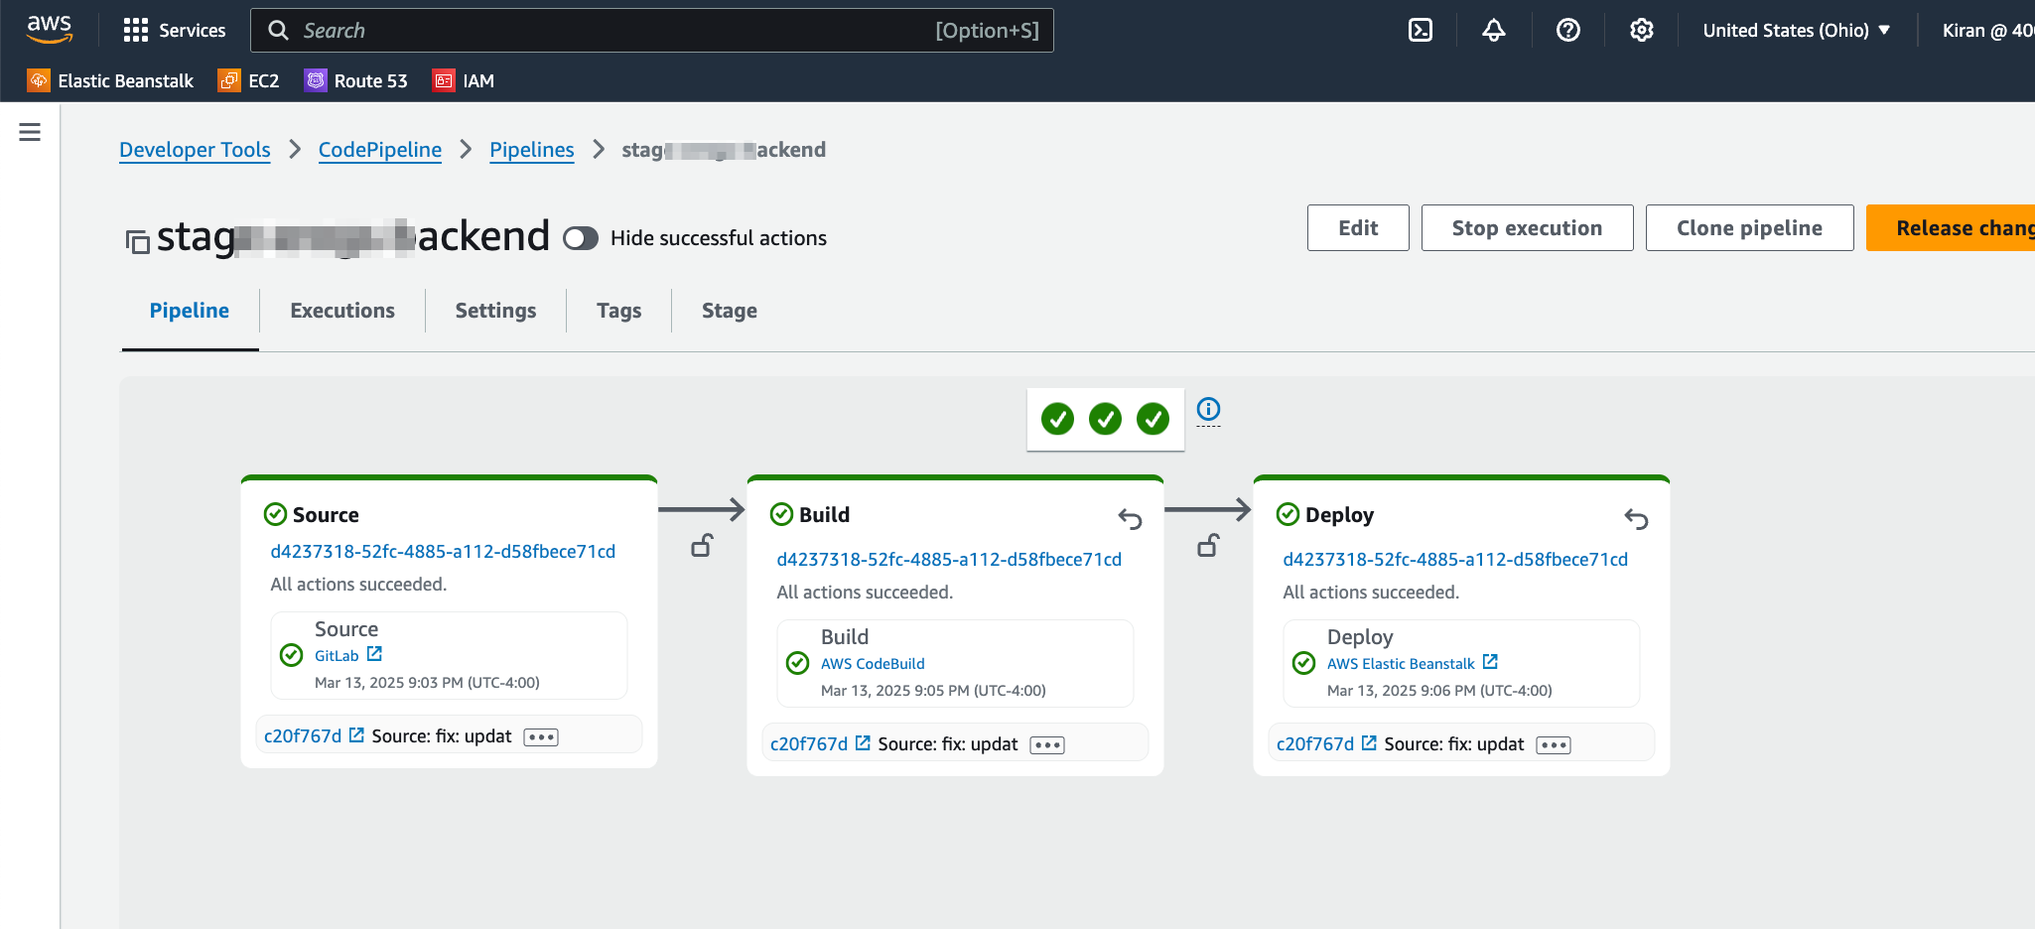Open the execution ID link in Deploy stage
Viewport: 2035px width, 929px height.
coord(1455,559)
